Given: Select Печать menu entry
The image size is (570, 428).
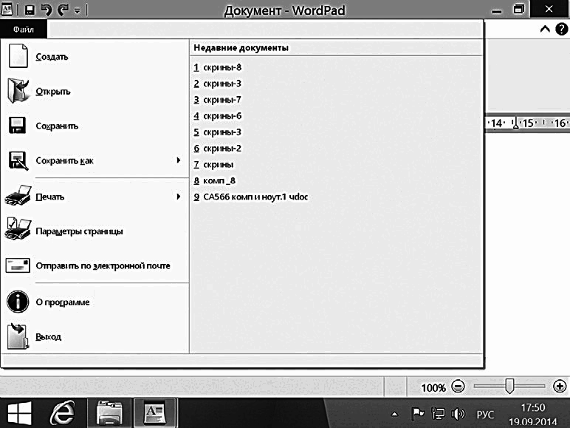Looking at the screenshot, I should tap(95, 197).
